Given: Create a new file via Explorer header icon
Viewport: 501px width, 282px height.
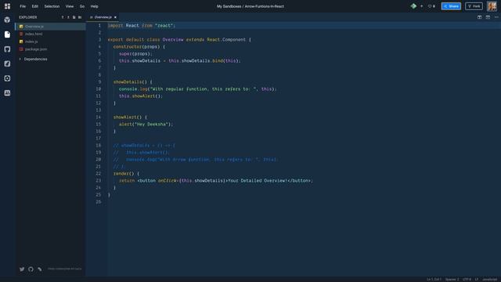Looking at the screenshot, I should (x=74, y=17).
